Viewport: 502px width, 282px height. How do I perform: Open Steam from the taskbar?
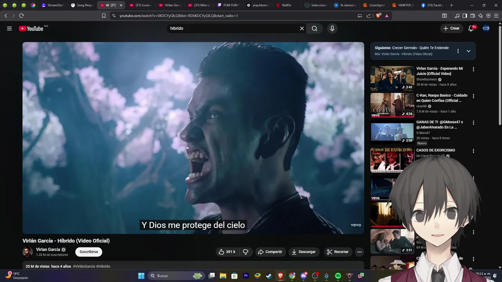pyautogui.click(x=269, y=276)
